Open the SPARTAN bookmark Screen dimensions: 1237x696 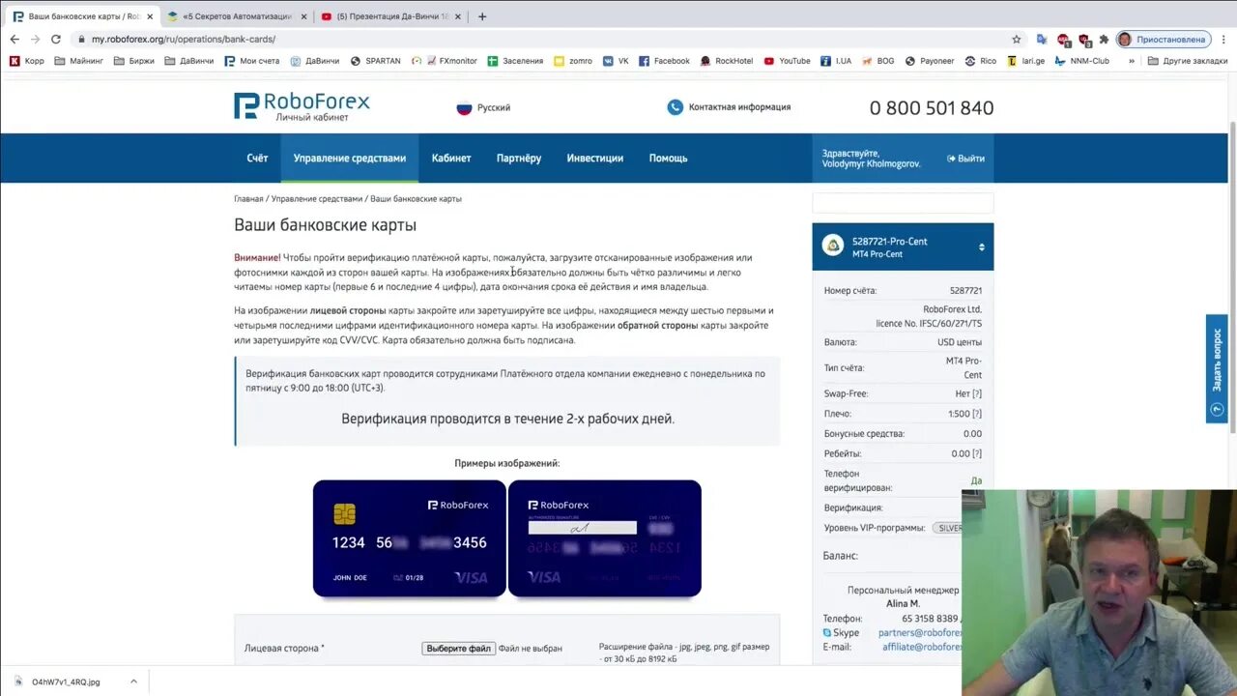tap(375, 61)
